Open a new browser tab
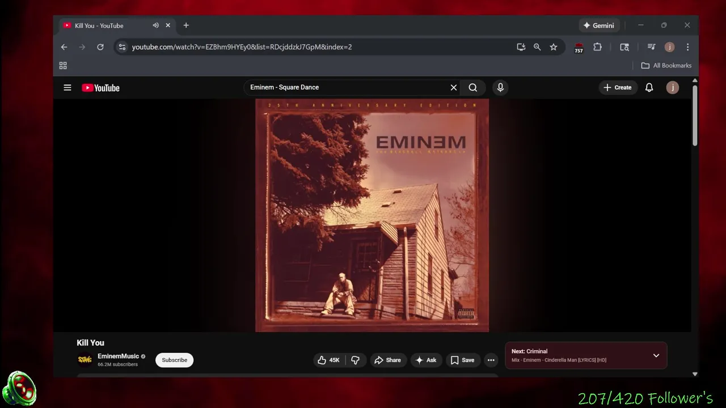726x408 pixels. [x=186, y=25]
